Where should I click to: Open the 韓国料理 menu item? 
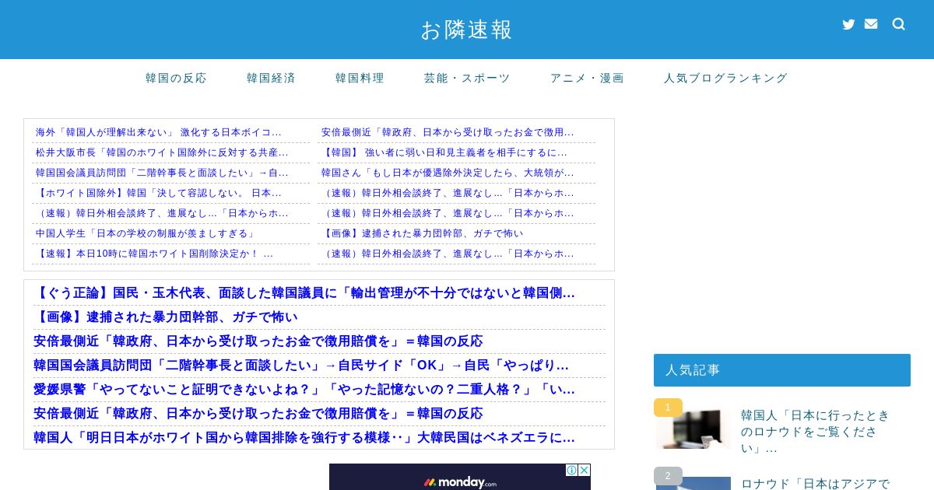pyautogui.click(x=360, y=78)
